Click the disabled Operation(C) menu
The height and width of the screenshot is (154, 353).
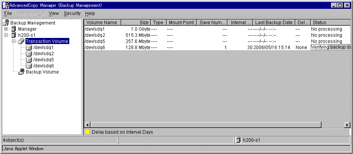pyautogui.click(x=30, y=13)
